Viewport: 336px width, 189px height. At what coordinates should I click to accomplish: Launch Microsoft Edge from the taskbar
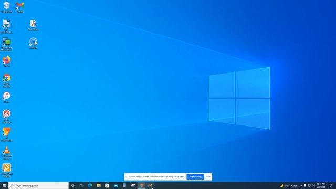[x=90, y=185]
